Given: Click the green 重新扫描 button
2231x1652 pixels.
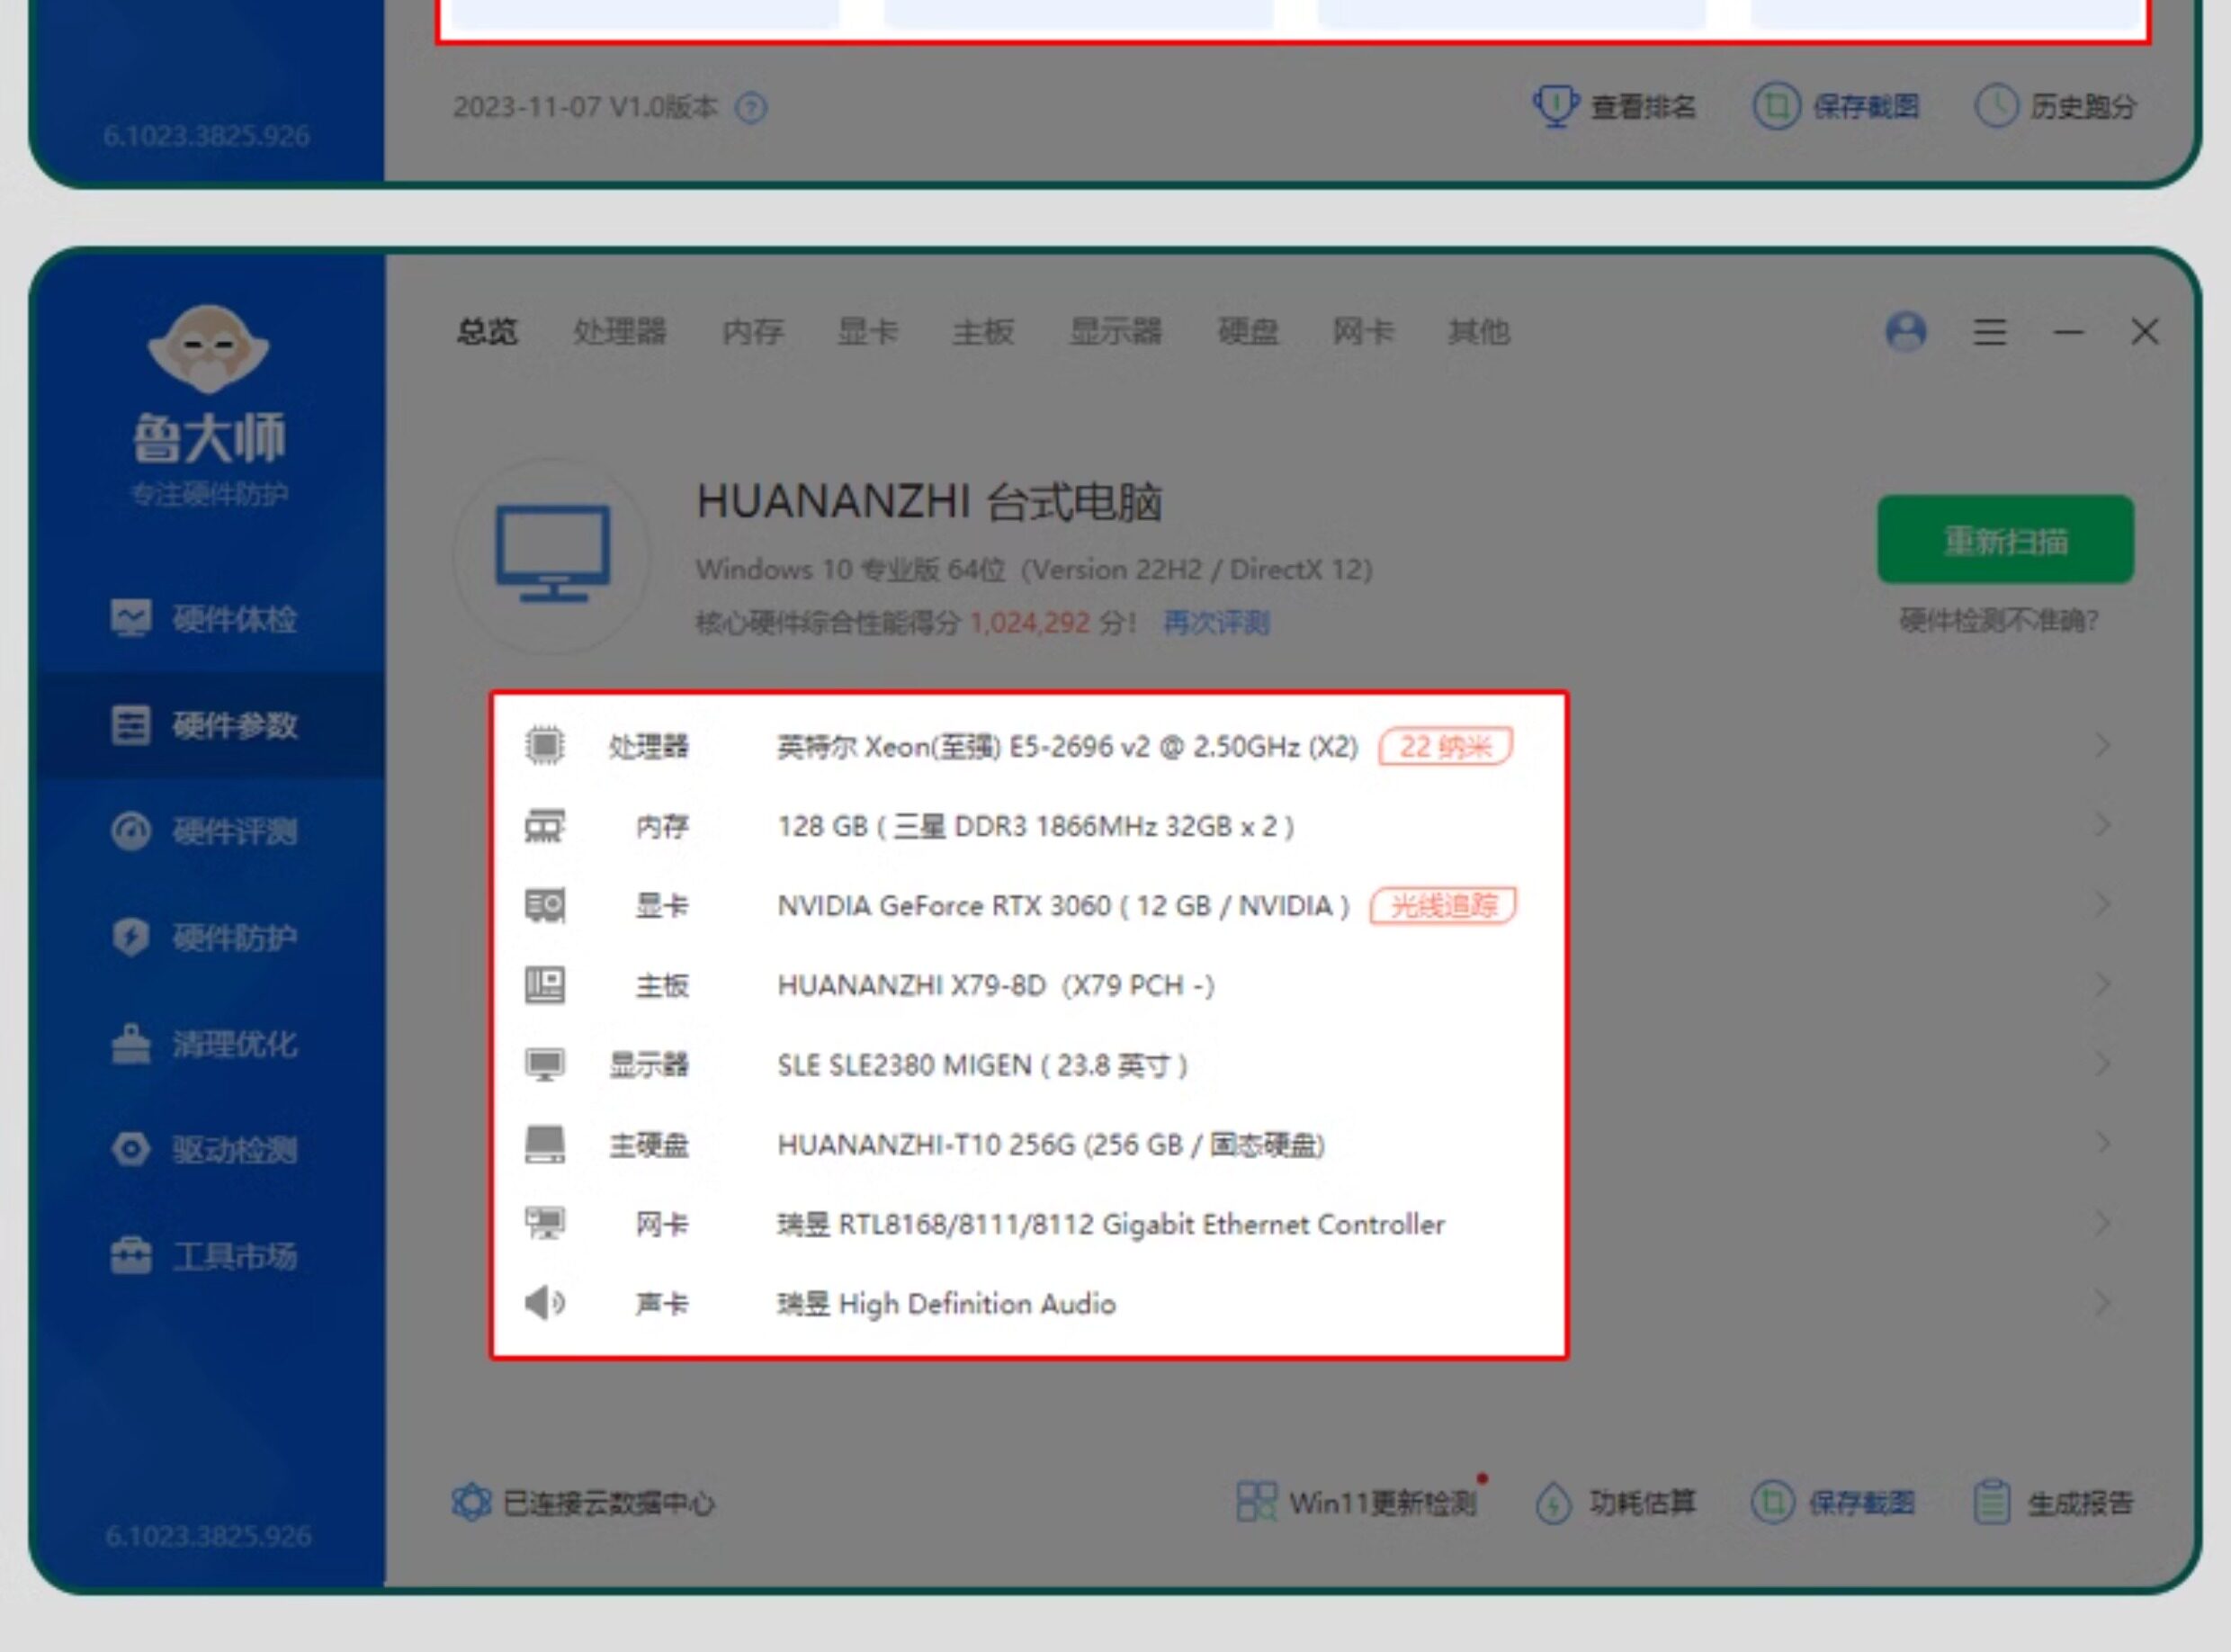Looking at the screenshot, I should click(2005, 540).
